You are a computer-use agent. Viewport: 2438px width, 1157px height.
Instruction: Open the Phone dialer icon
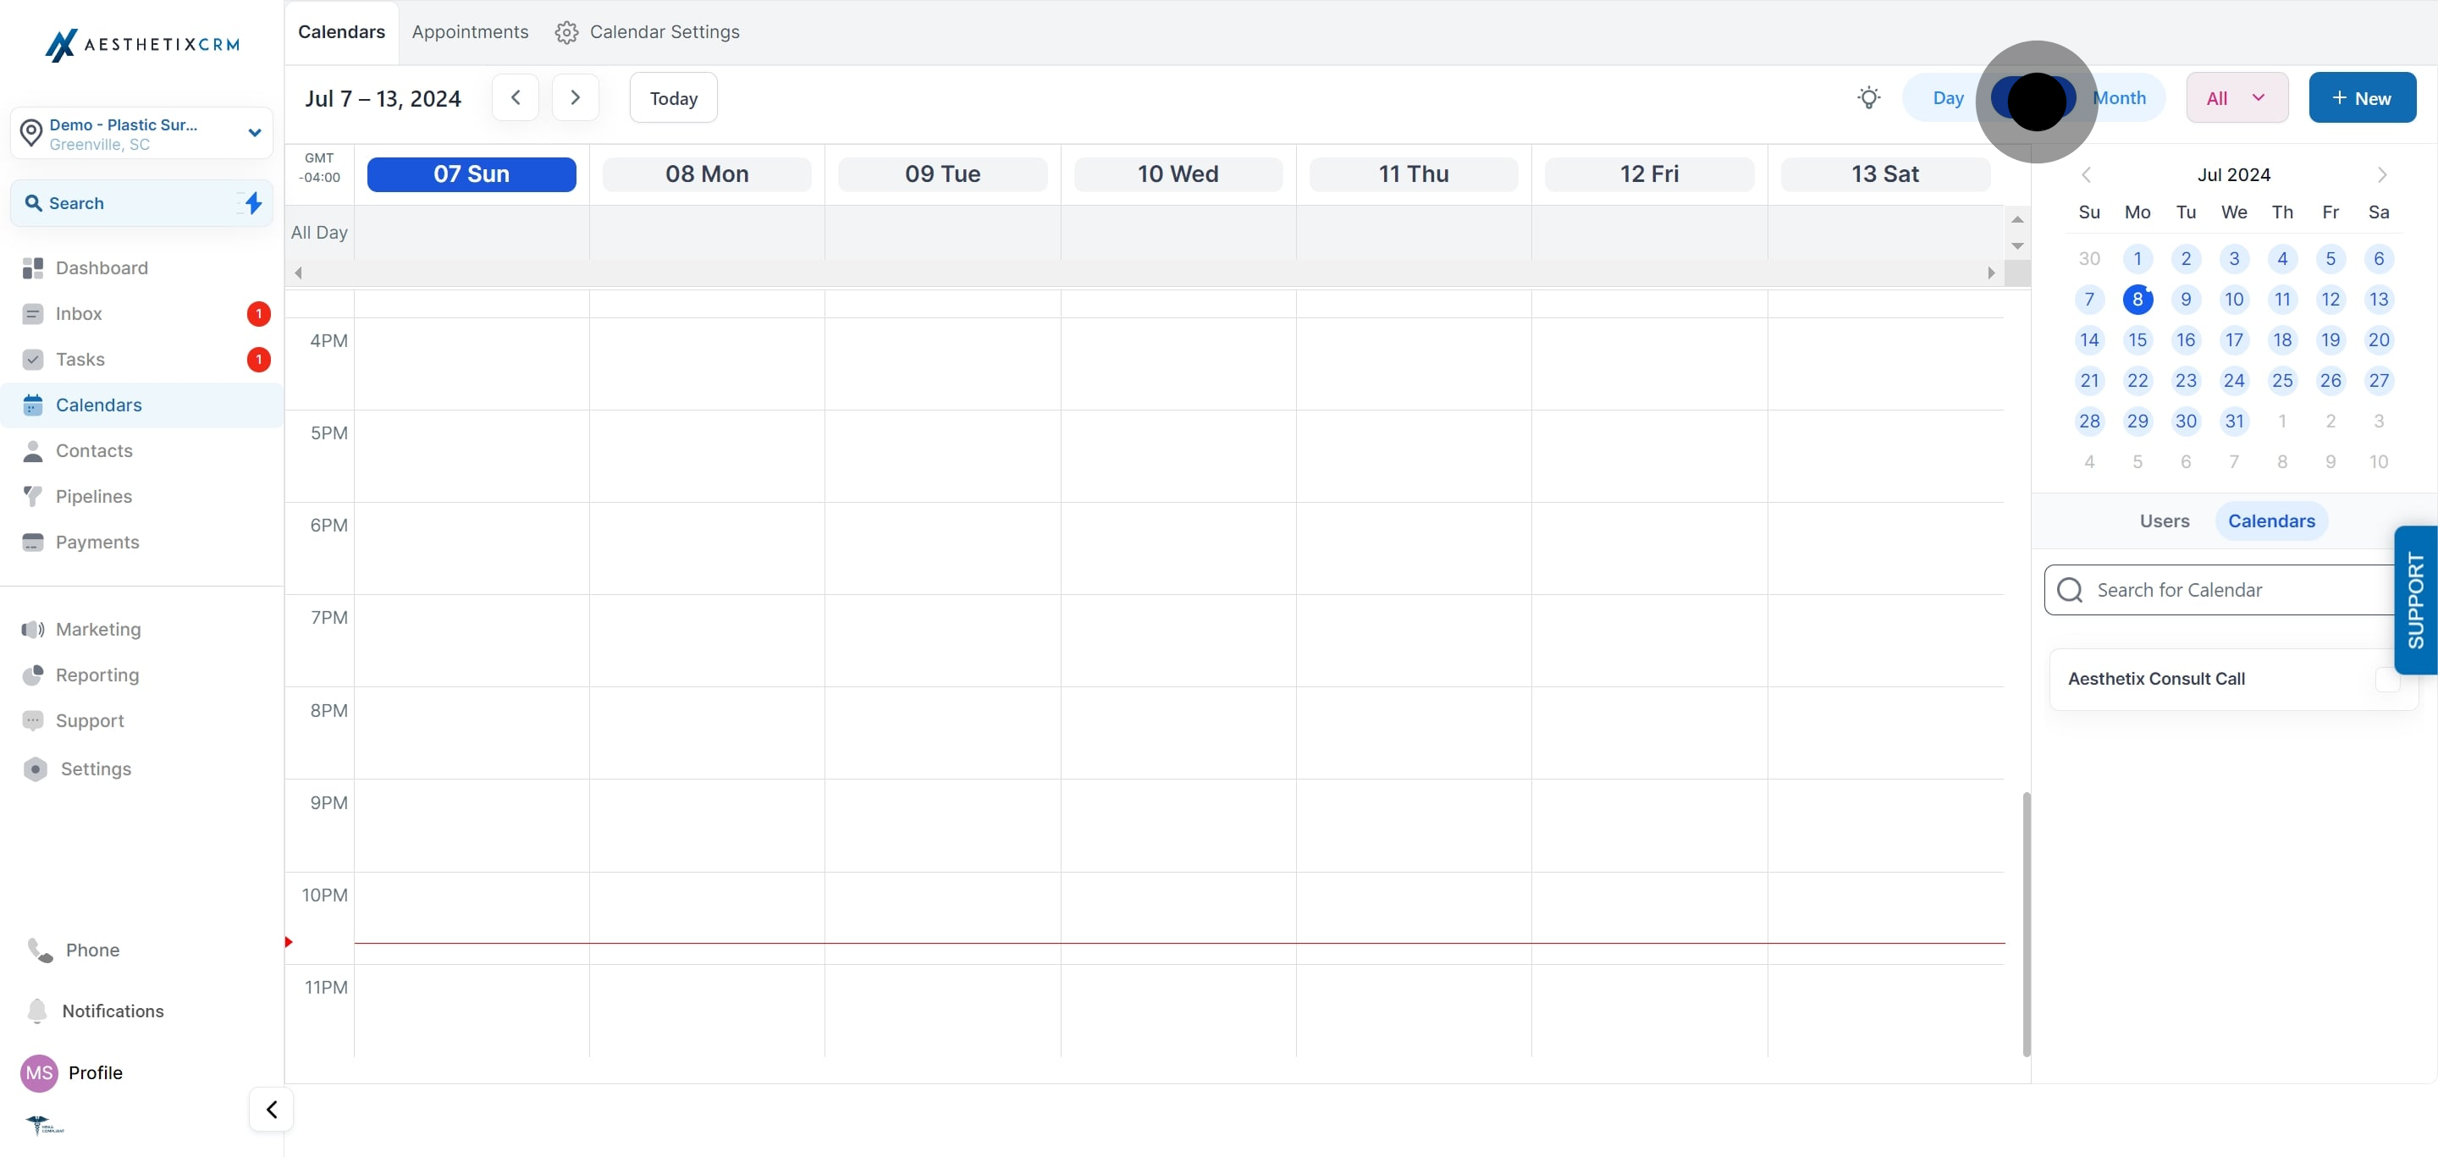point(40,950)
